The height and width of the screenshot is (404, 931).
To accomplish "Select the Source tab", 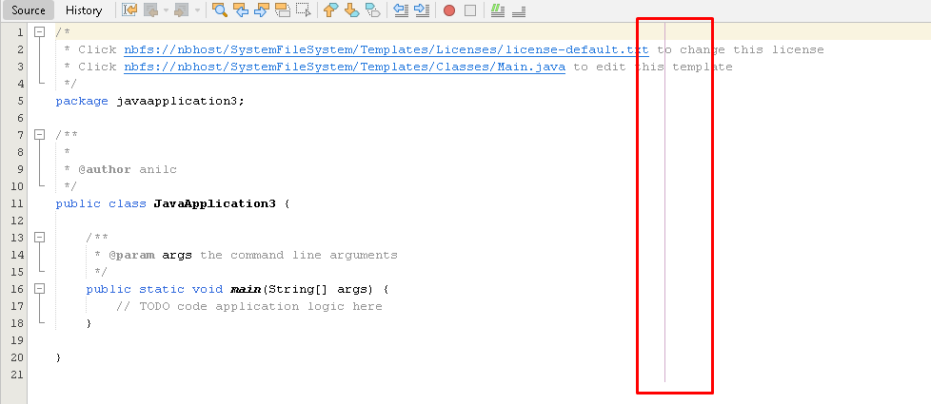I will click(29, 10).
